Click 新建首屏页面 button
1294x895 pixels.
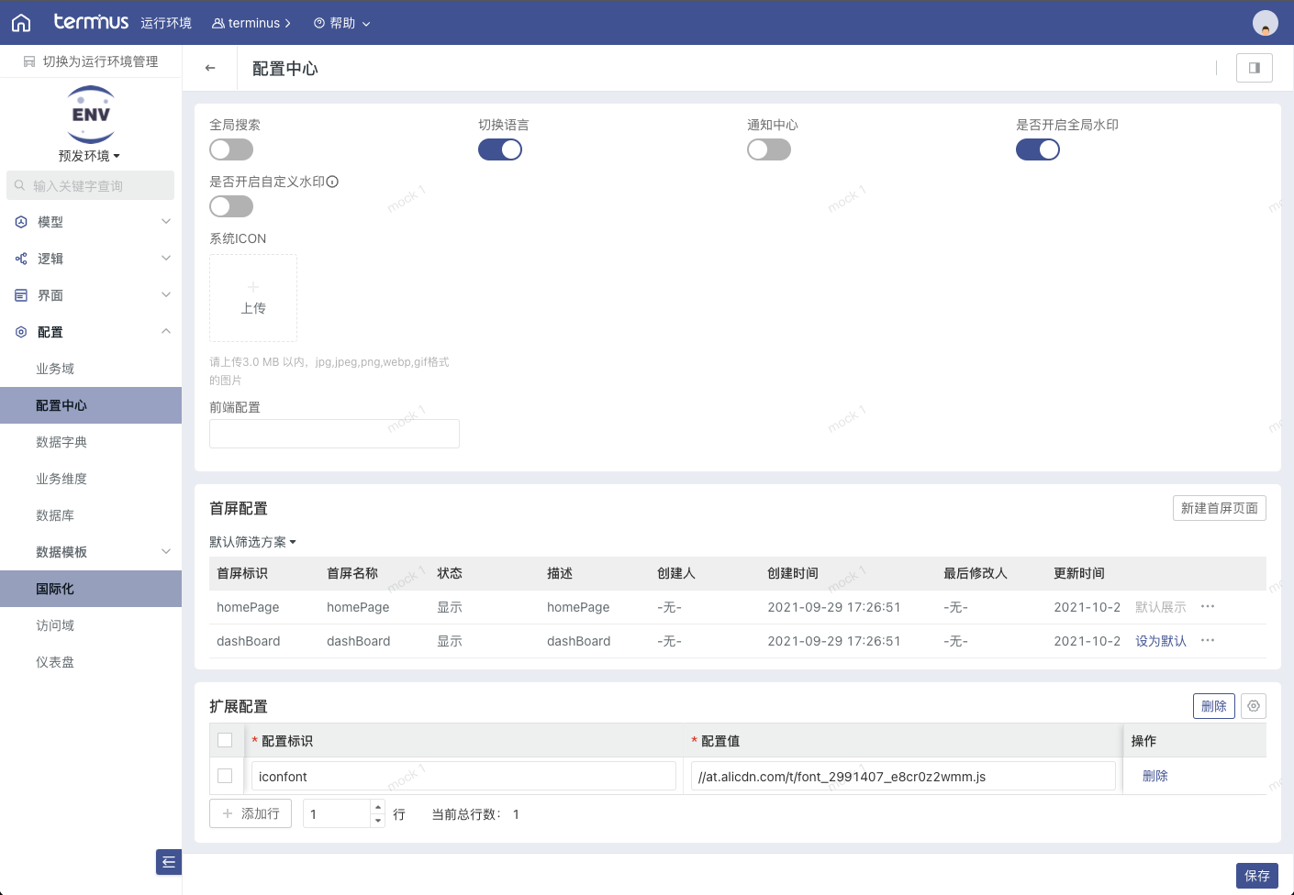[x=1220, y=508]
